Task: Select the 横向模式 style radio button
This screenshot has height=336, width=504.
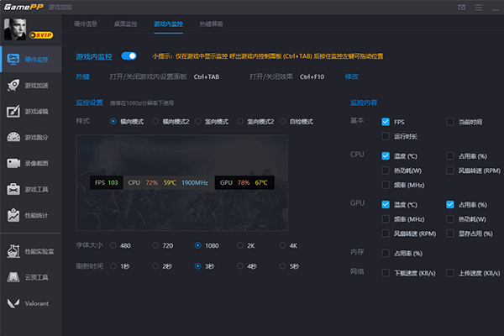Action: tap(113, 121)
